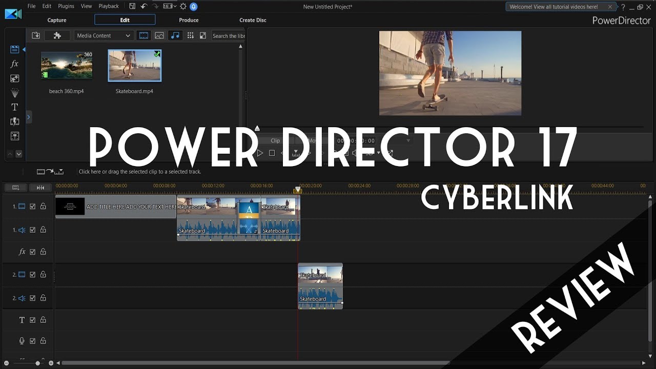Redo the last undone action
Image resolution: width=656 pixels, height=369 pixels.
[x=156, y=6]
